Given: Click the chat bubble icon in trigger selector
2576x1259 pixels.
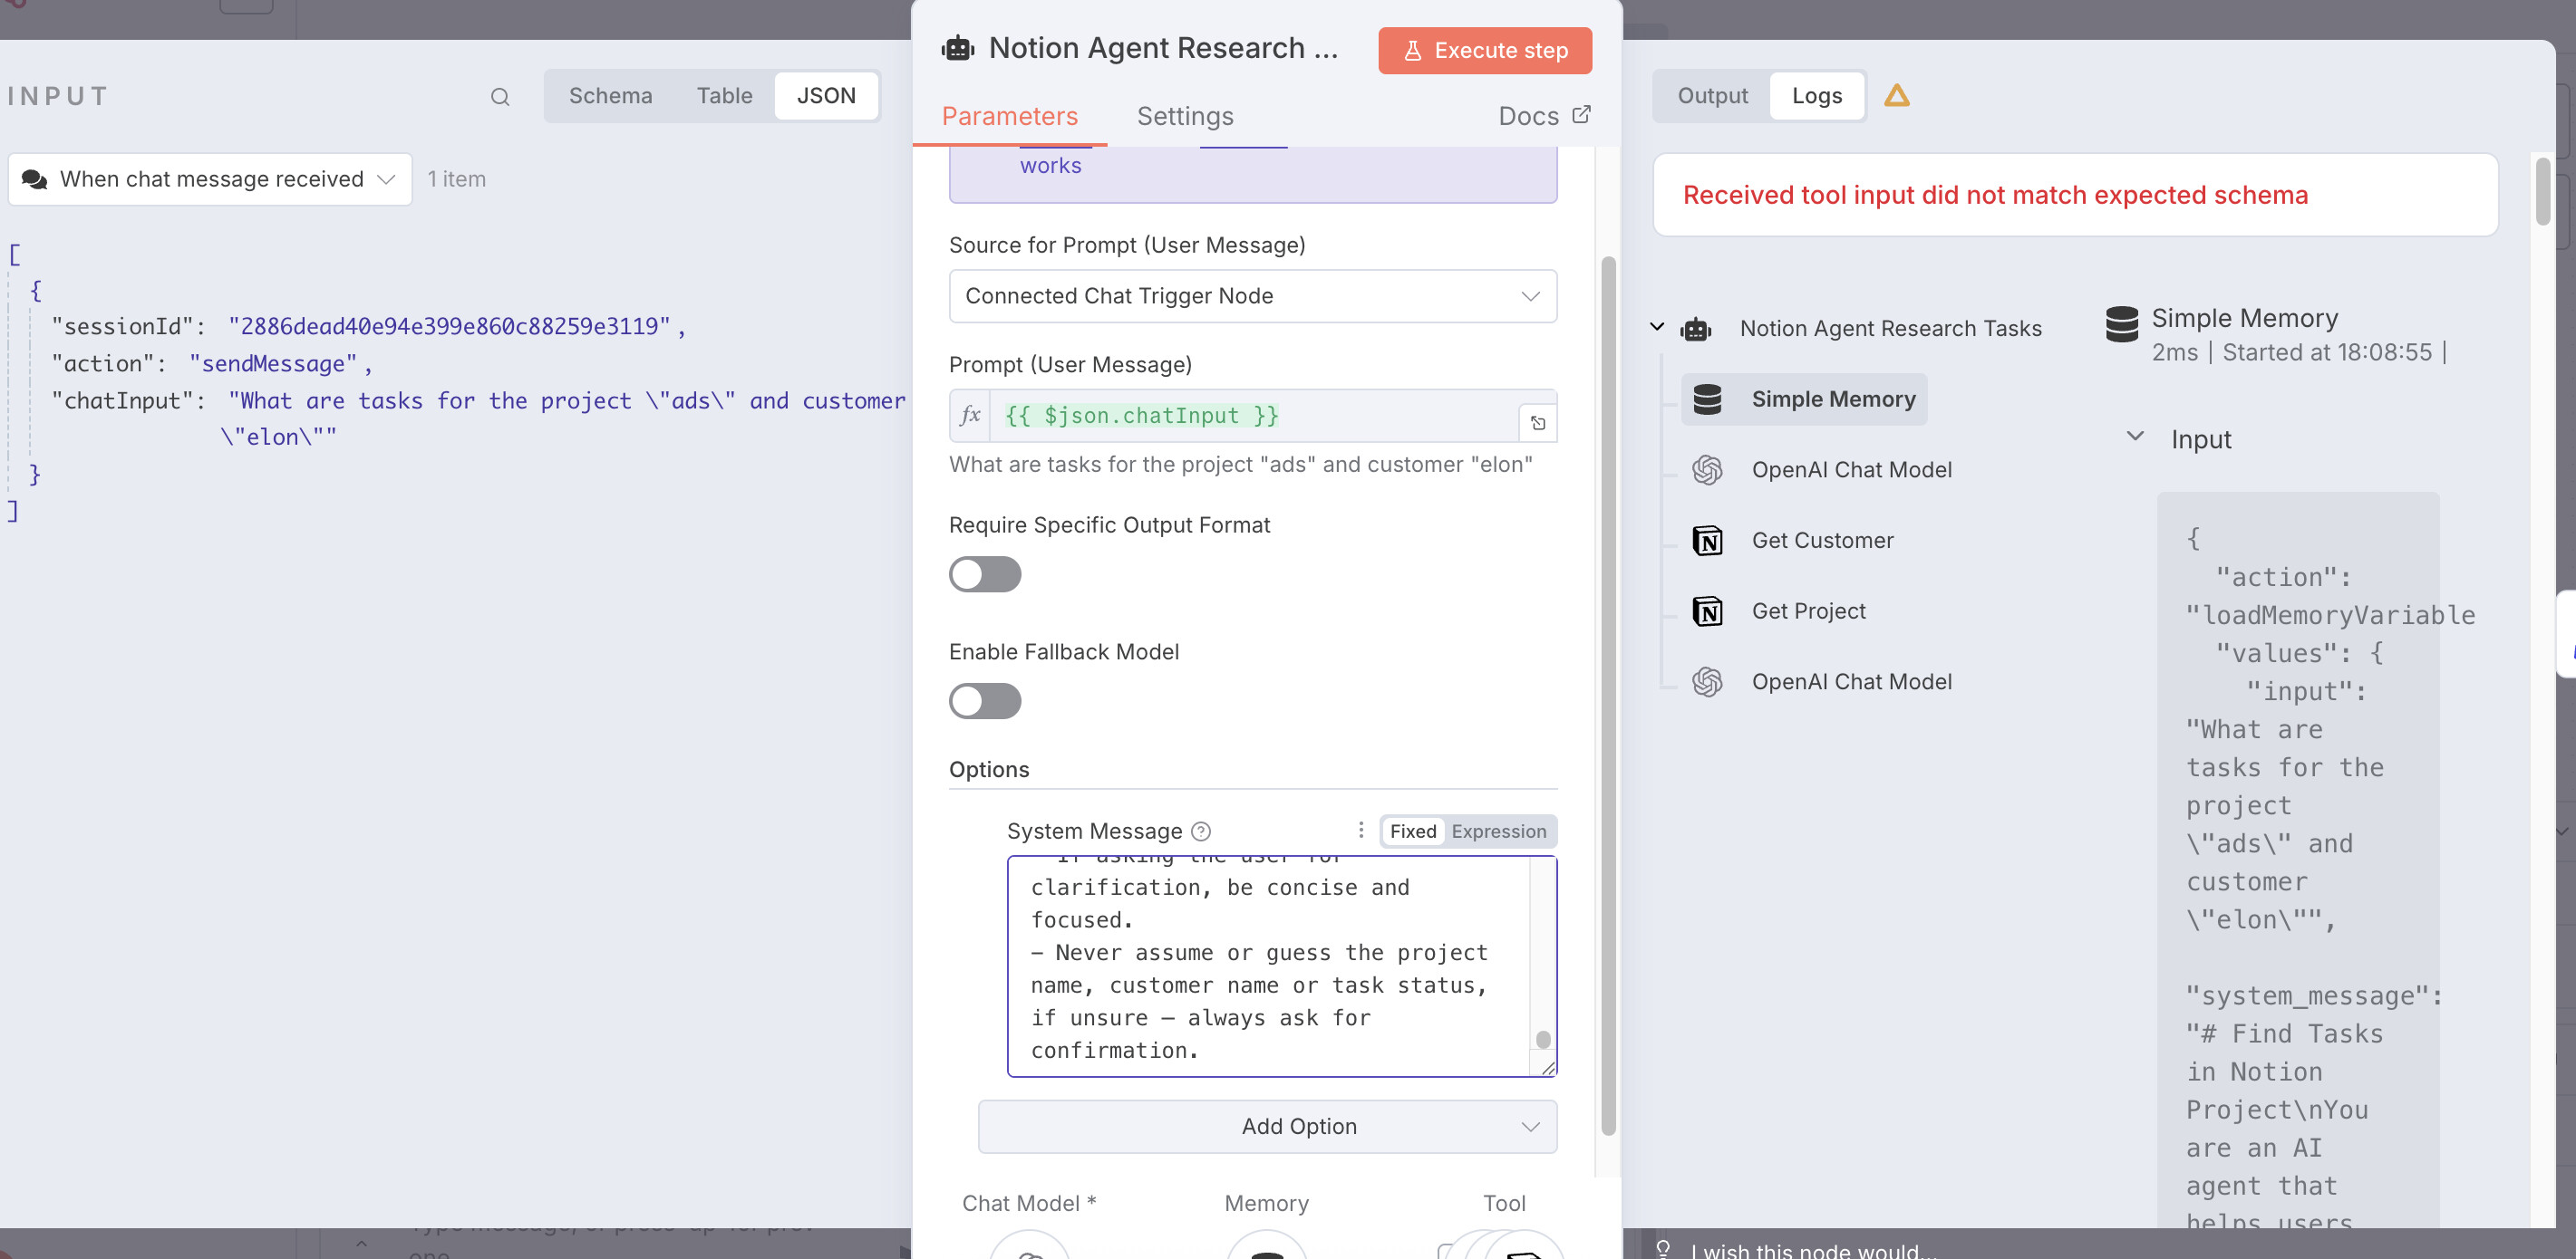Looking at the screenshot, I should pyautogui.click(x=34, y=178).
